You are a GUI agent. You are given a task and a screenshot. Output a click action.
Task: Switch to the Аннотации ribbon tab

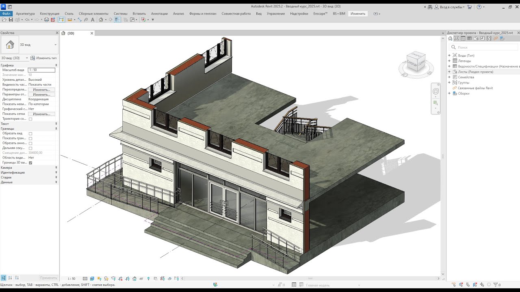click(159, 13)
